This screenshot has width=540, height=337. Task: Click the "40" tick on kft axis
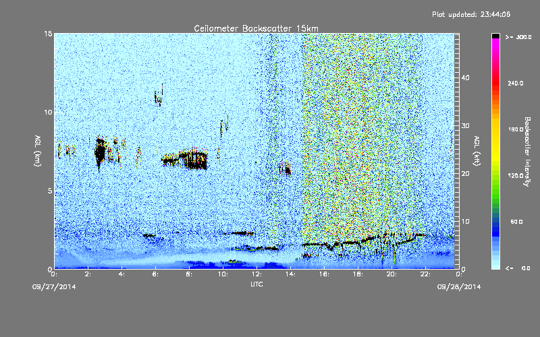465,78
